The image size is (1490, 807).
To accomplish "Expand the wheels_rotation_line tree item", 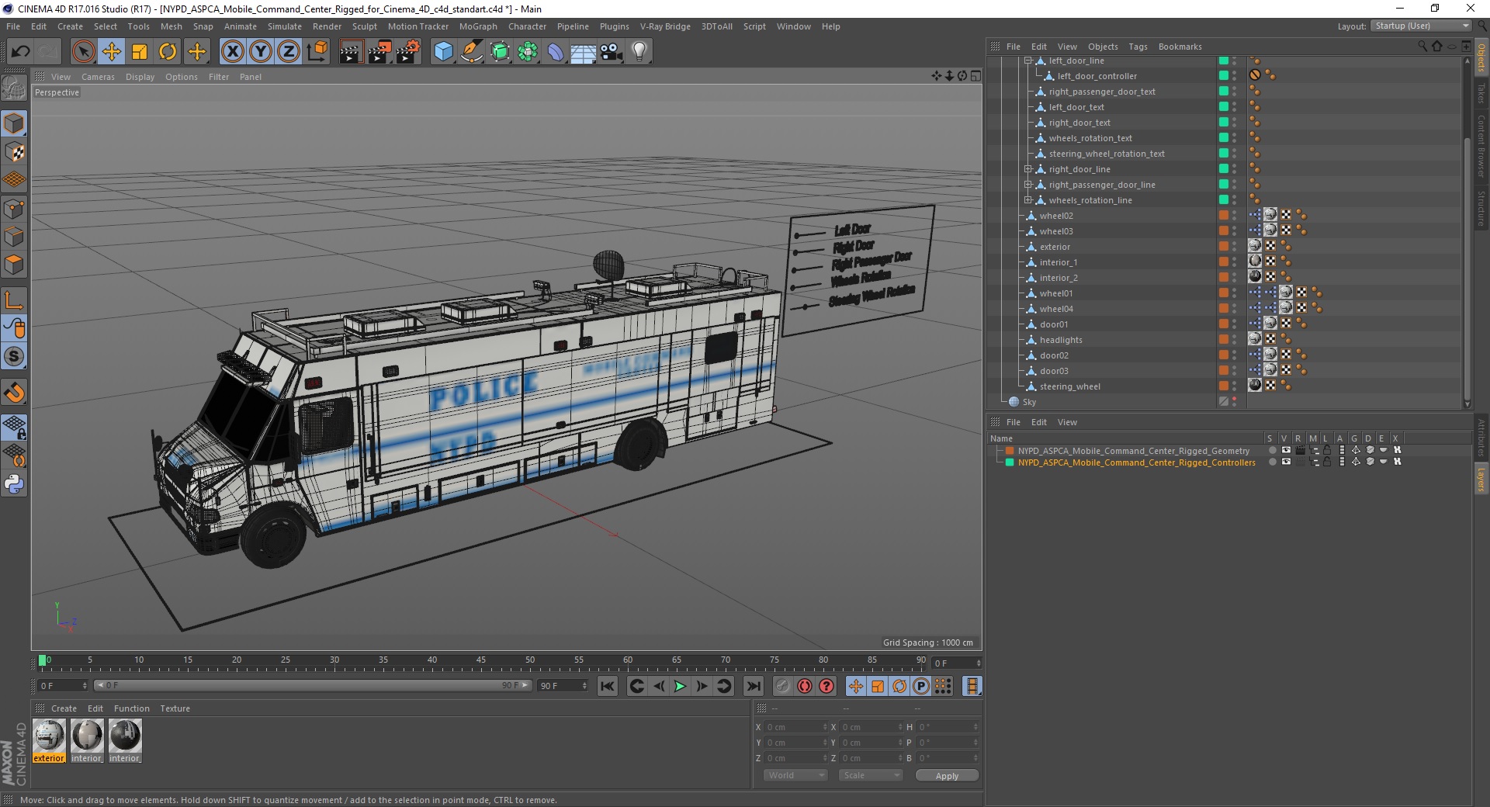I will (x=1027, y=200).
